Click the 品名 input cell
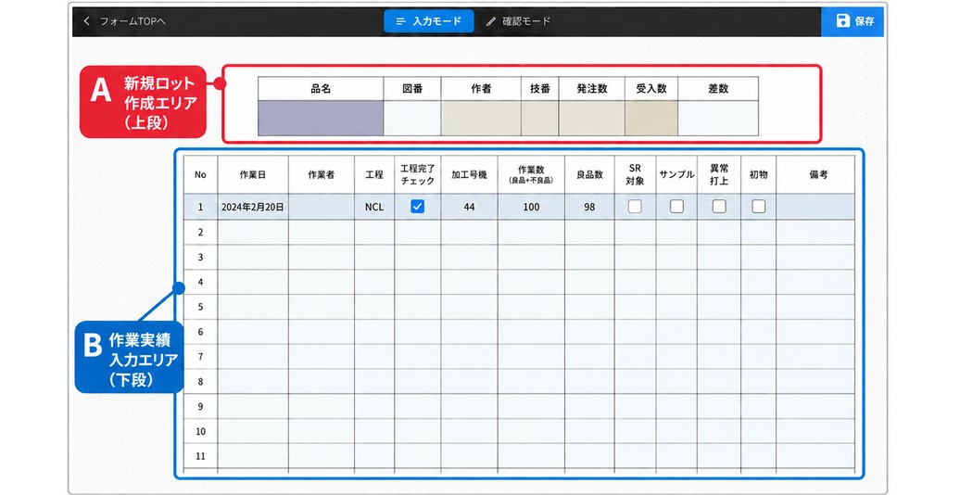The height and width of the screenshot is (495, 960). click(321, 119)
